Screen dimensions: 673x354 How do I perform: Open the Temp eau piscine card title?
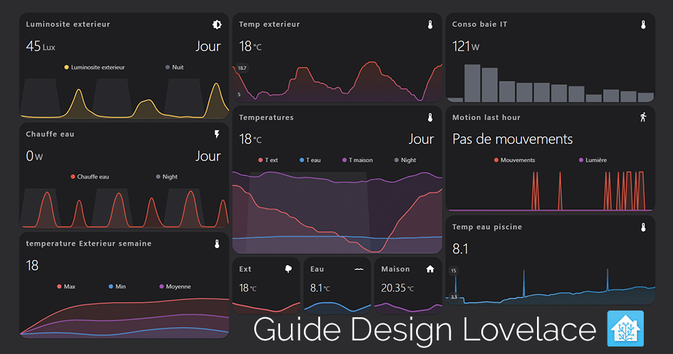click(487, 227)
